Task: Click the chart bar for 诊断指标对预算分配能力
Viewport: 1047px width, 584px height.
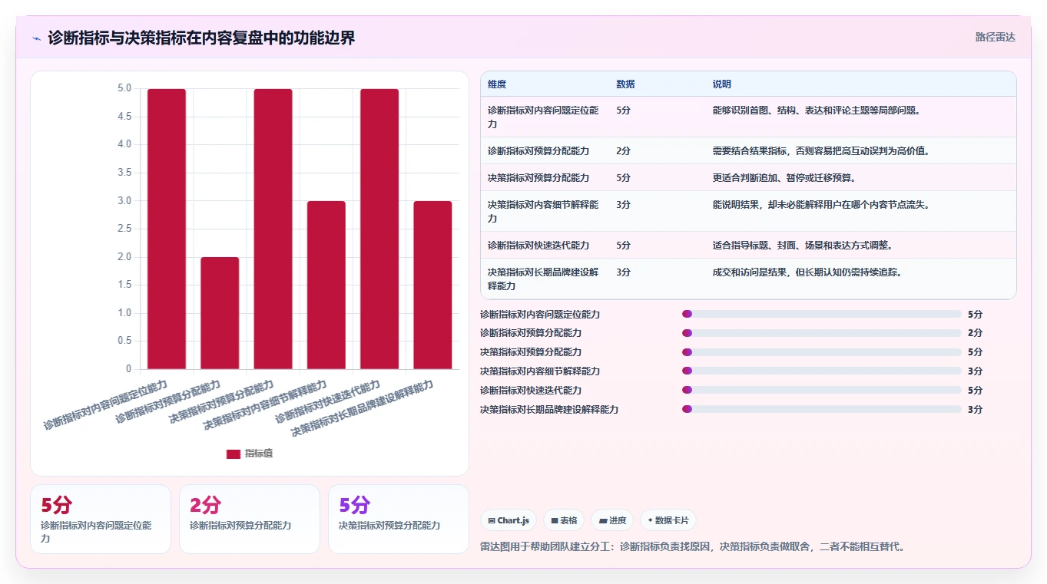Action: [220, 313]
